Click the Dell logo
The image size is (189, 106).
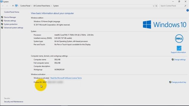click(179, 39)
